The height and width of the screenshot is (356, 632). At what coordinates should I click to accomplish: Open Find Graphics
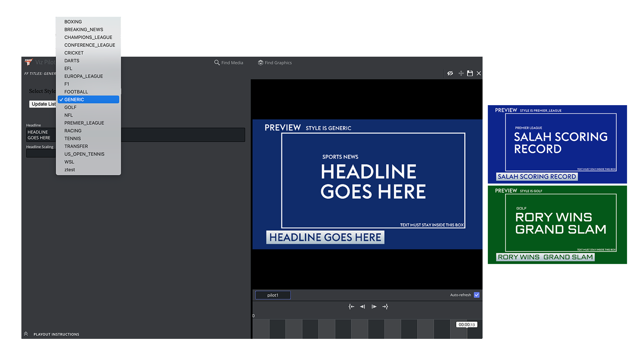tap(275, 63)
